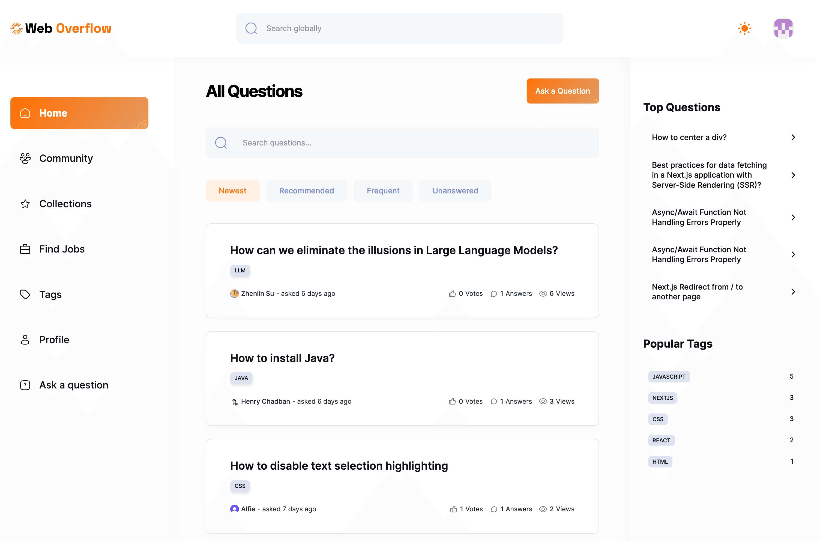Click the Ask a question sidebar icon
Image resolution: width=820 pixels, height=541 pixels.
pos(25,385)
